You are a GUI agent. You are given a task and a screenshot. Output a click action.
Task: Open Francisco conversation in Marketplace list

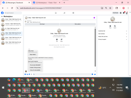[12, 25]
